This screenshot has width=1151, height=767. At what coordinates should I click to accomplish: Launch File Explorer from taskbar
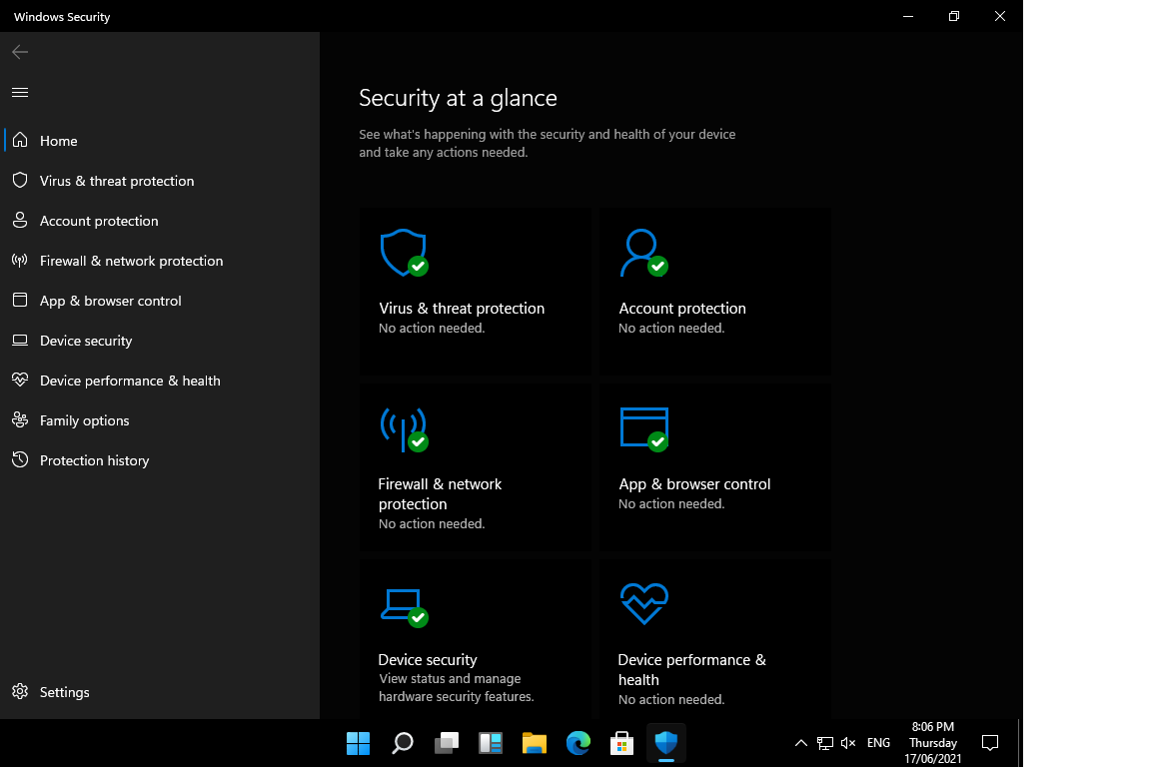pos(535,743)
